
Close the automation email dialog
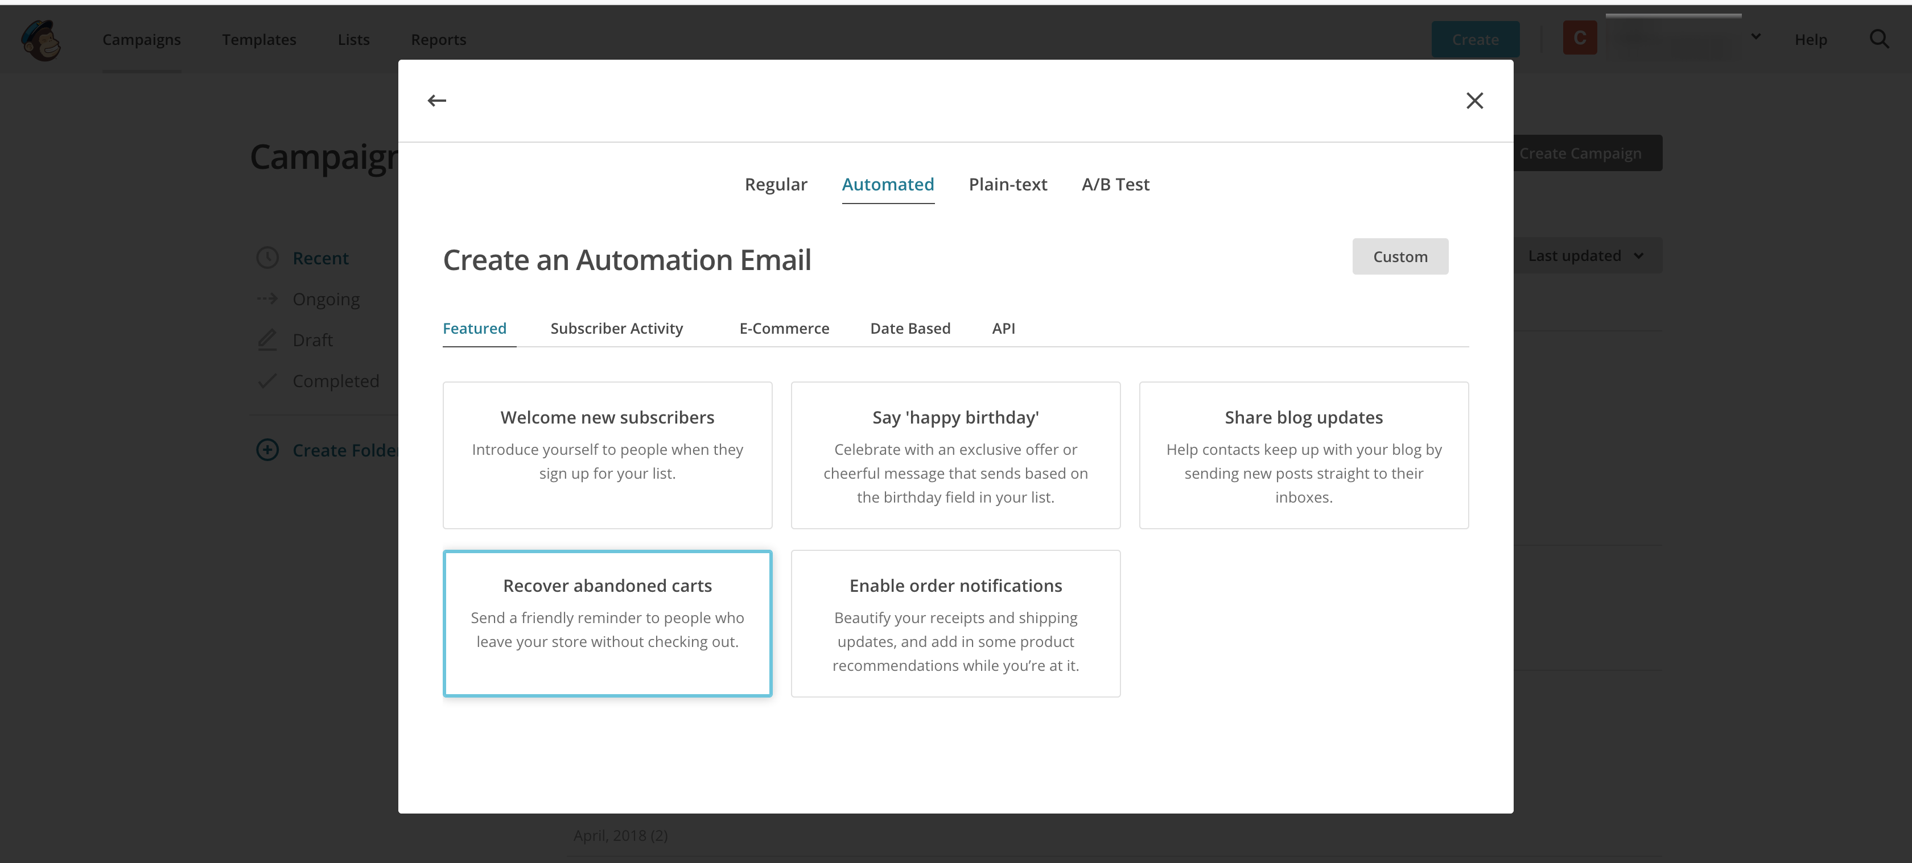tap(1474, 101)
